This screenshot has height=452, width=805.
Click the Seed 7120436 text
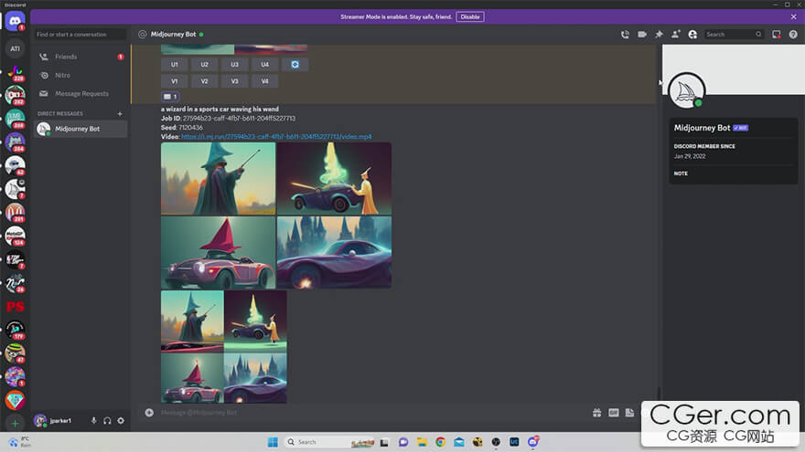(x=182, y=128)
